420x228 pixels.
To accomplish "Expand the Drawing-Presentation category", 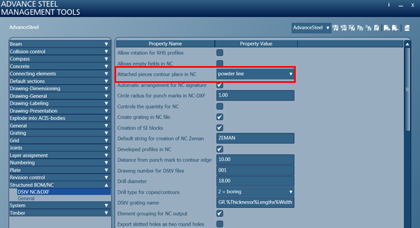I will click(60, 110).
